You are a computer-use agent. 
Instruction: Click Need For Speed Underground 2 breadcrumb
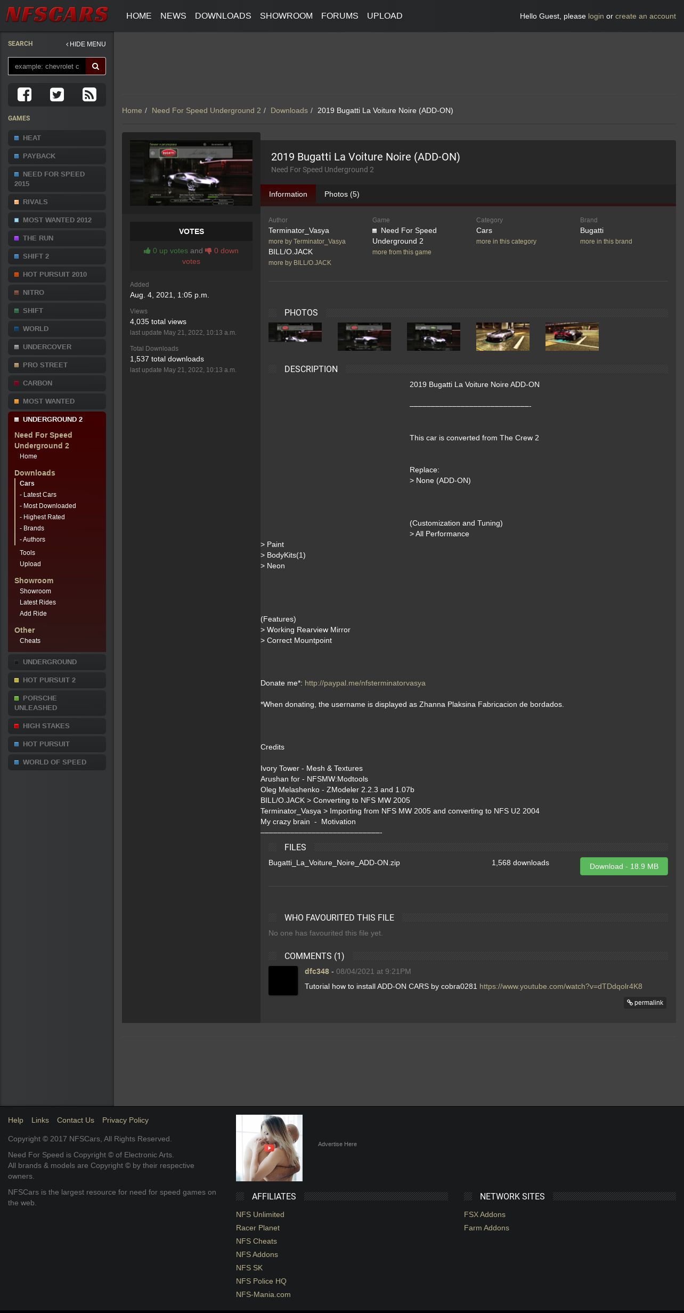pos(206,110)
